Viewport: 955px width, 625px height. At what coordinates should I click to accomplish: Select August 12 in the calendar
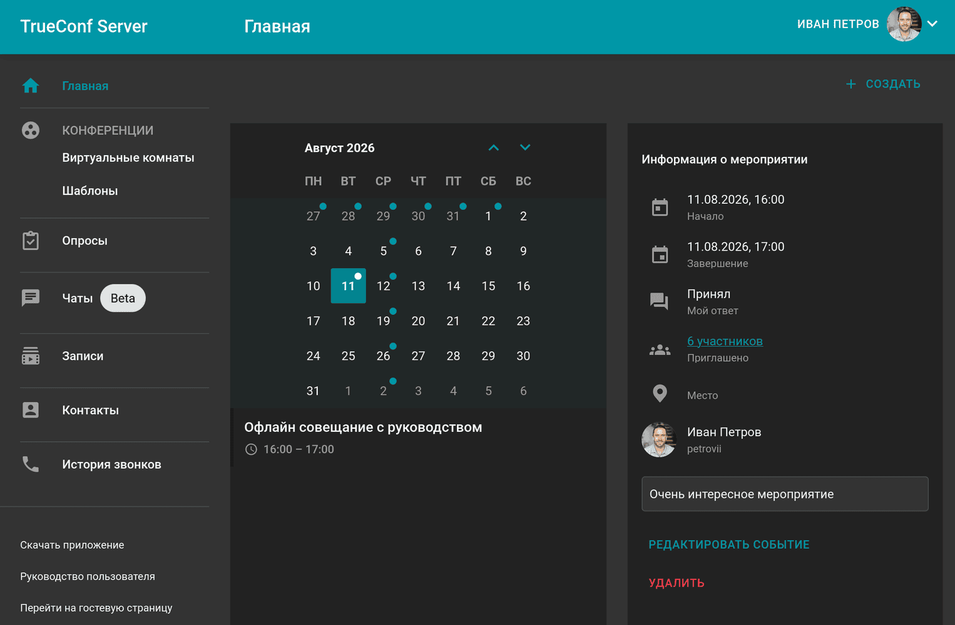[384, 286]
